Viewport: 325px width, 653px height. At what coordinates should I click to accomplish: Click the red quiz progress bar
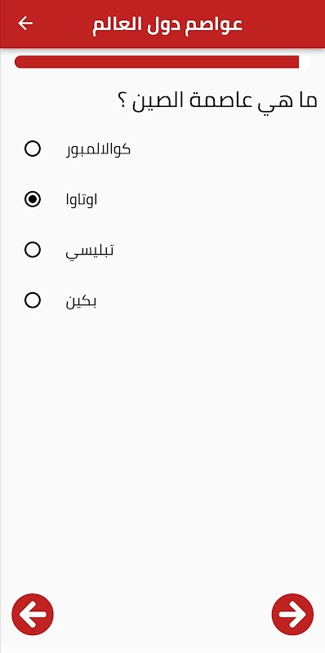click(157, 62)
